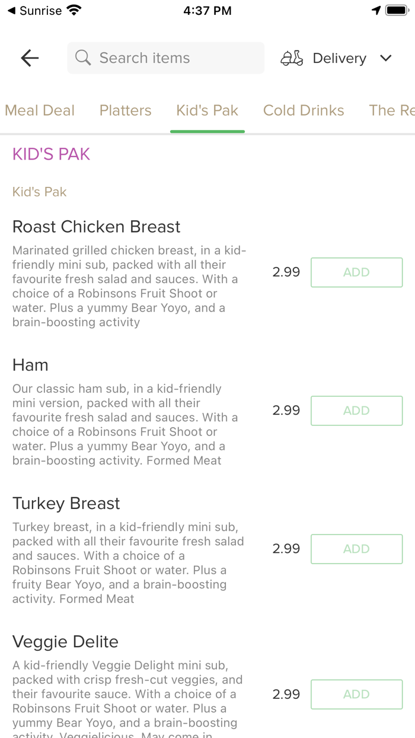Switch to the Meal Deal tab
The height and width of the screenshot is (738, 415).
click(40, 110)
